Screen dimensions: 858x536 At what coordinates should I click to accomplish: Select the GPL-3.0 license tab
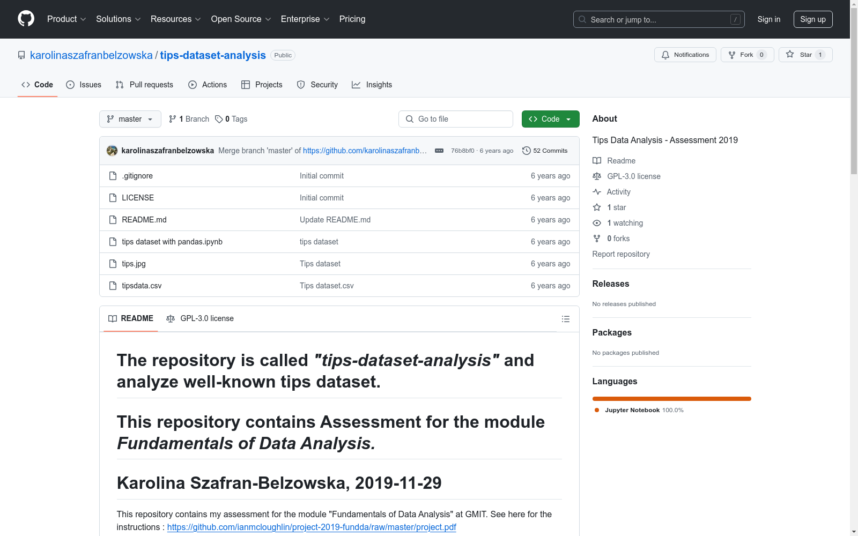201,318
